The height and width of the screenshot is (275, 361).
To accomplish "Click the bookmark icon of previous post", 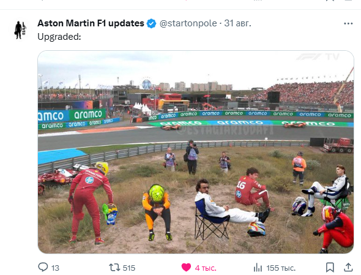I will tap(330, 1).
